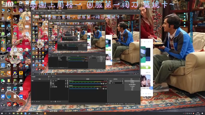The width and height of the screenshot is (205, 115).
Task: Open File Explorer from the taskbar
Action: point(14,113)
